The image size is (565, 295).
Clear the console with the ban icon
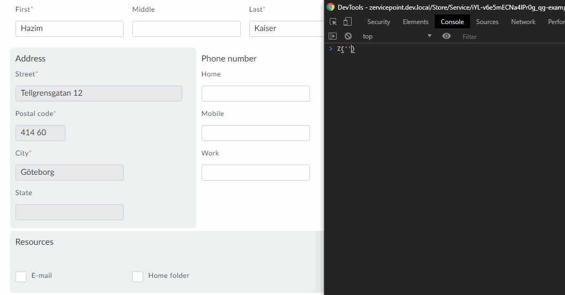[348, 36]
